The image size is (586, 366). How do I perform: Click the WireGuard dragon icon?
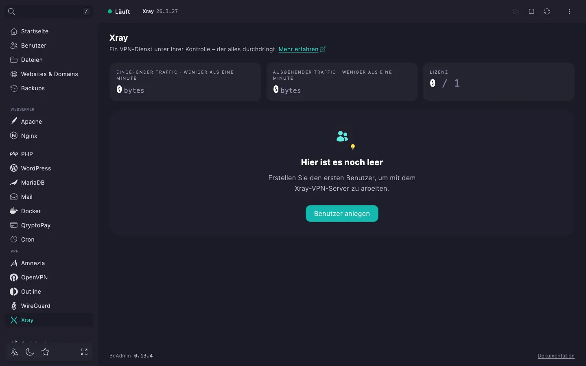click(14, 306)
